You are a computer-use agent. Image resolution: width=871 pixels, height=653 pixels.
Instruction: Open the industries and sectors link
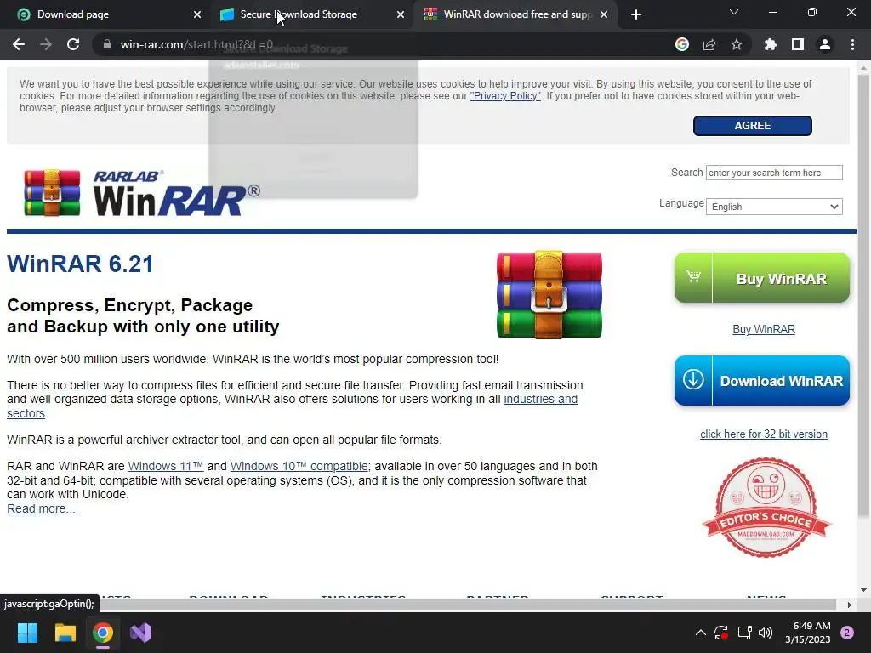pyautogui.click(x=540, y=400)
